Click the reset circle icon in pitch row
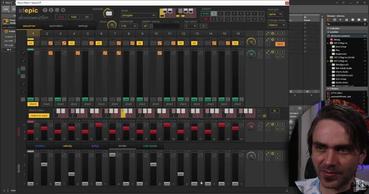Image resolution: width=369 pixels, height=194 pixels. coord(273,52)
